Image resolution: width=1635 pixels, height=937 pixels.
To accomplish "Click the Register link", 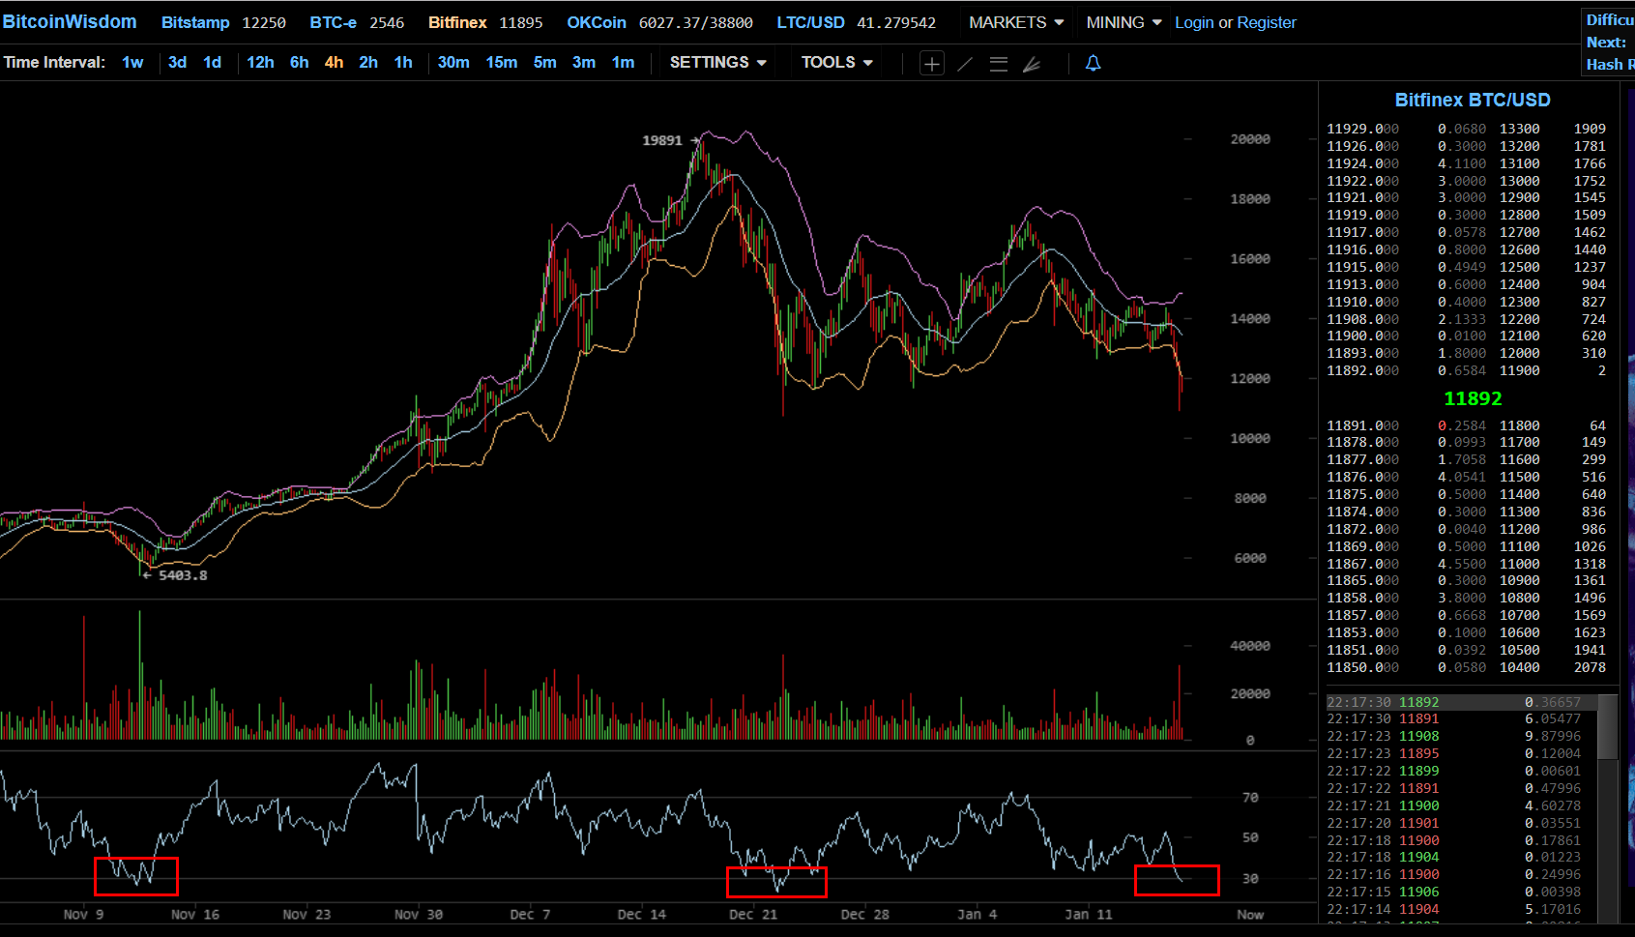I will tap(1267, 22).
